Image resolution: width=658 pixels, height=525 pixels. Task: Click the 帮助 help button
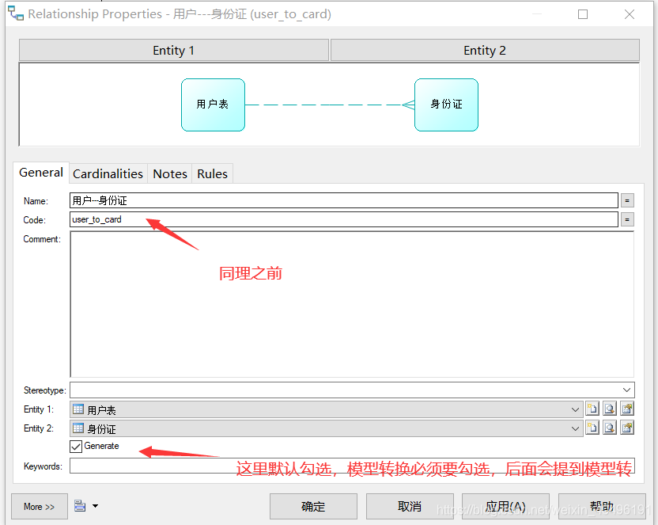(x=602, y=507)
